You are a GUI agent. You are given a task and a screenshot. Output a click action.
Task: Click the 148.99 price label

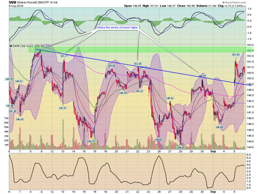(123, 93)
